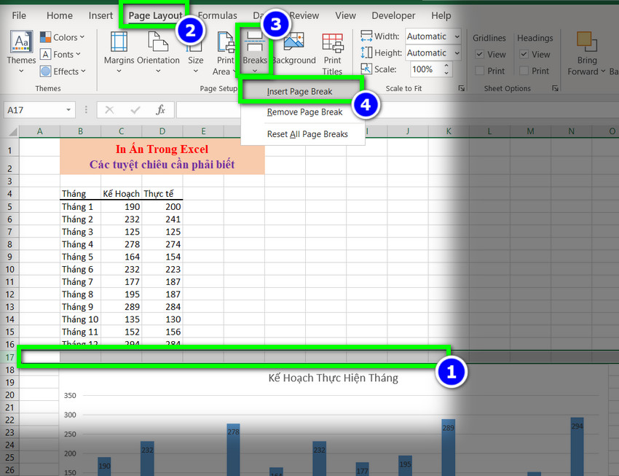Screen dimensions: 619x476
Task: Toggle the Gridlines View checkbox
Action: click(x=480, y=55)
